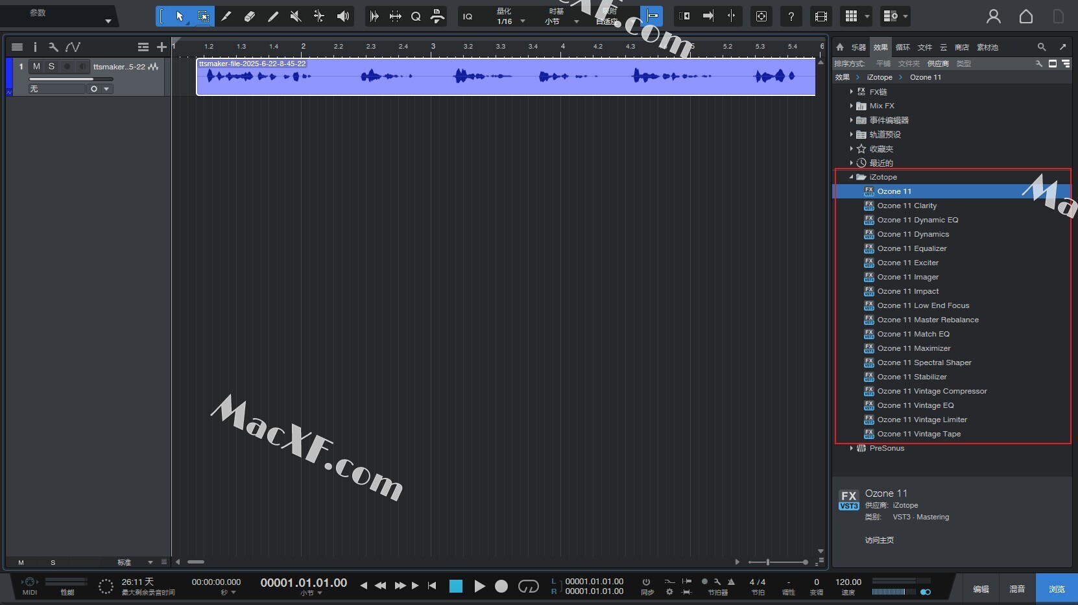Solo track 1 with S button
Viewport: 1078px width, 605px height.
tap(51, 66)
